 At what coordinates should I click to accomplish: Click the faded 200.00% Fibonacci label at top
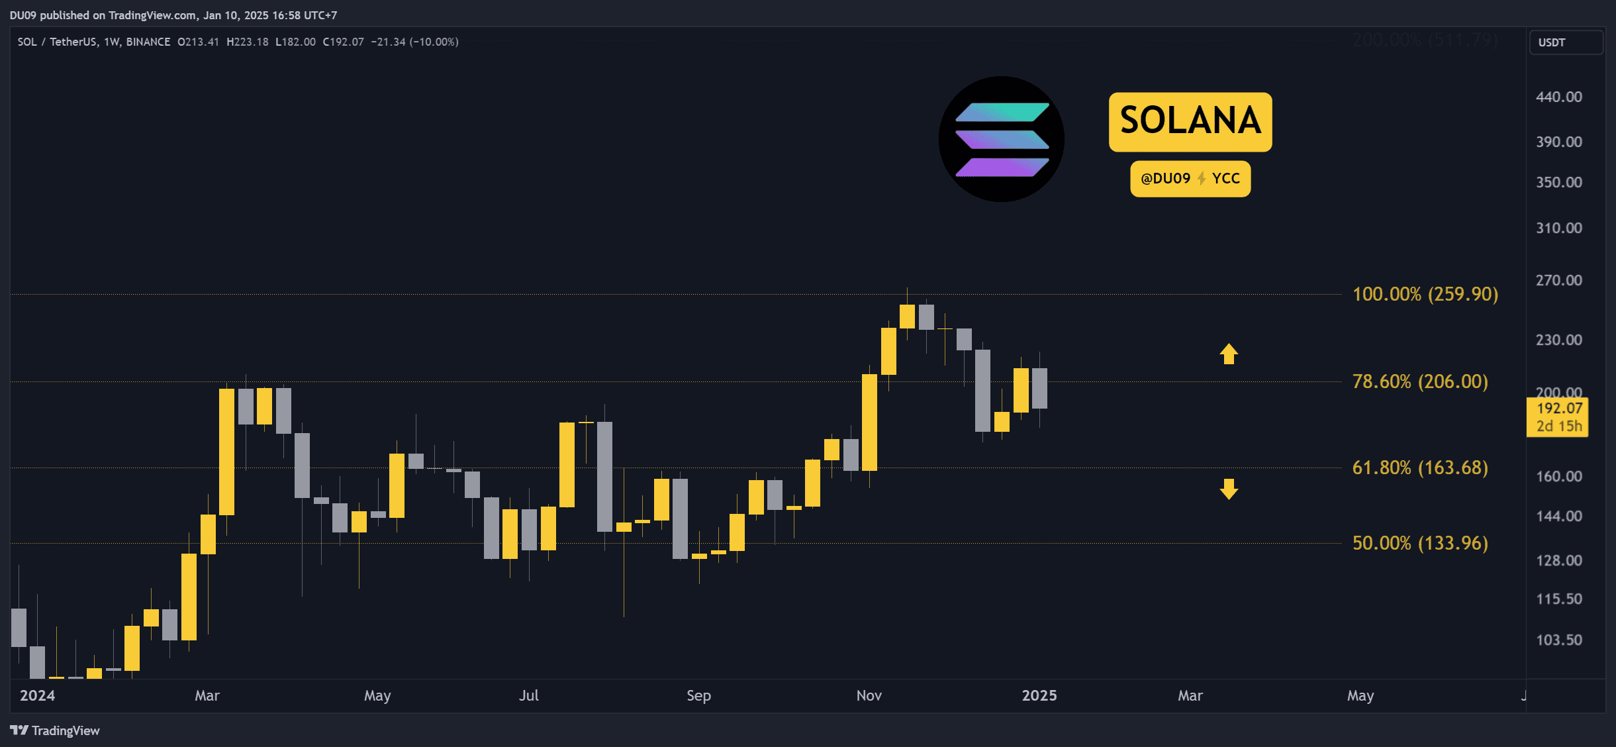click(1425, 40)
